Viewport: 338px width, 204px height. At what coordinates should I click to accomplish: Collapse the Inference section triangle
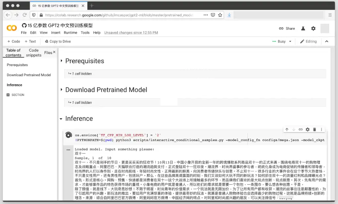(61, 119)
